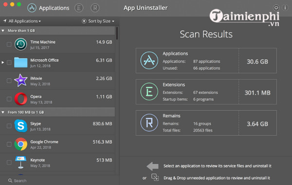
Task: Select the iMovie name text
Action: (36, 78)
